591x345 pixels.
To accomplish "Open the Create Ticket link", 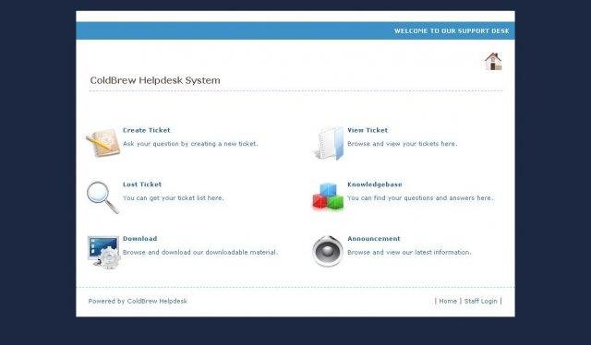I will pyautogui.click(x=146, y=130).
